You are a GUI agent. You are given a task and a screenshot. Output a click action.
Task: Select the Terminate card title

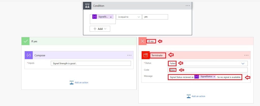point(157,55)
